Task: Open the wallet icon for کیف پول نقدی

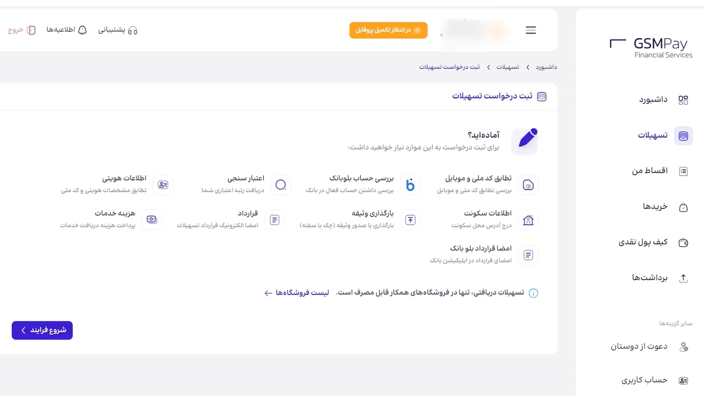Action: coord(684,243)
